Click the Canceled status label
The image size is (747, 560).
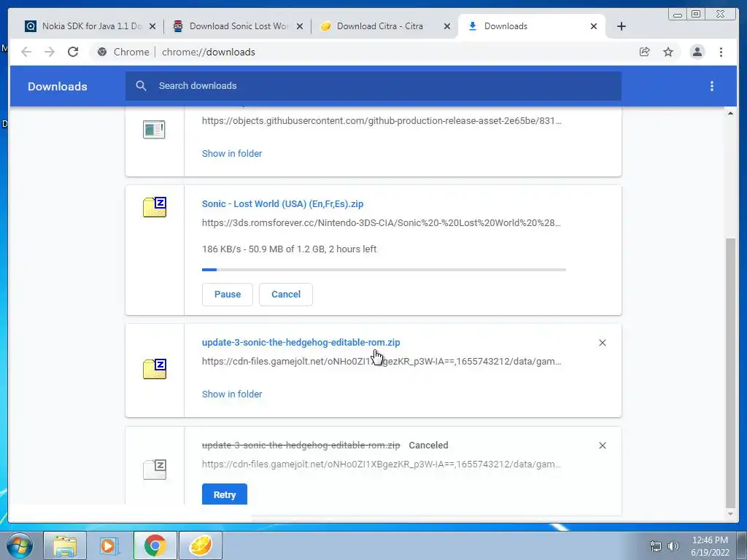[x=428, y=446]
